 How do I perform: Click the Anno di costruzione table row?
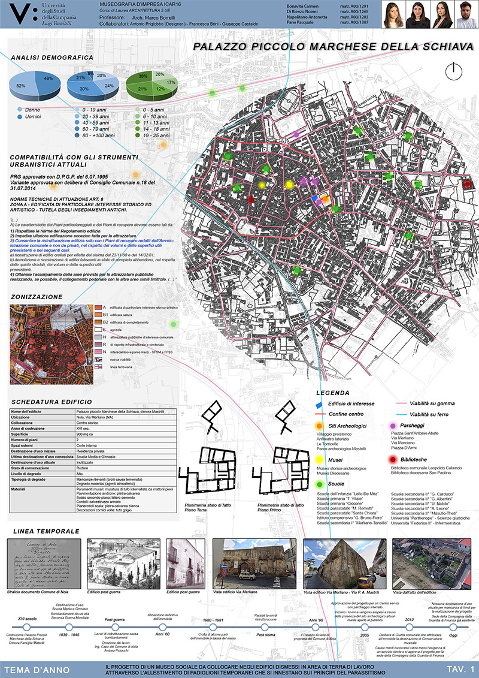(x=93, y=428)
